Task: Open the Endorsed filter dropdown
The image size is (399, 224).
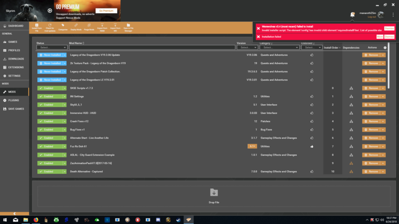Action: point(312,47)
